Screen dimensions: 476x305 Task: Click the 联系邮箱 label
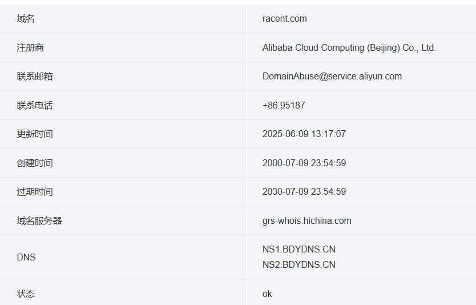point(35,77)
